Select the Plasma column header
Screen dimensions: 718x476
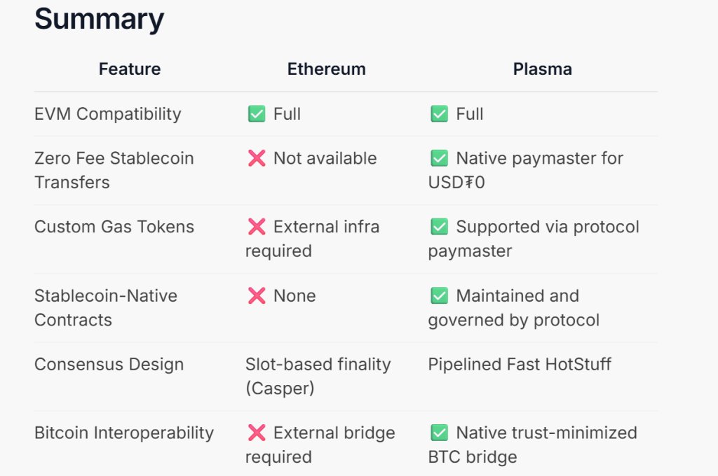pos(543,69)
